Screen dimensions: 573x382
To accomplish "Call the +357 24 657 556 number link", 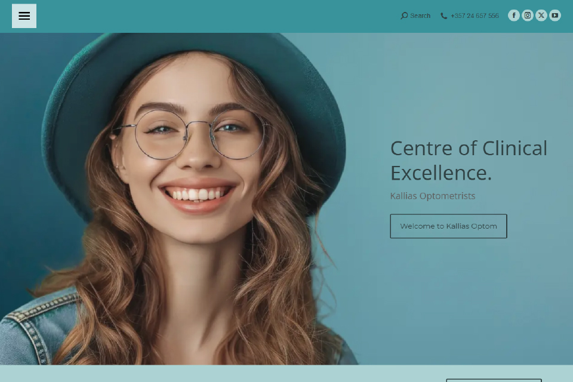I will [x=475, y=16].
